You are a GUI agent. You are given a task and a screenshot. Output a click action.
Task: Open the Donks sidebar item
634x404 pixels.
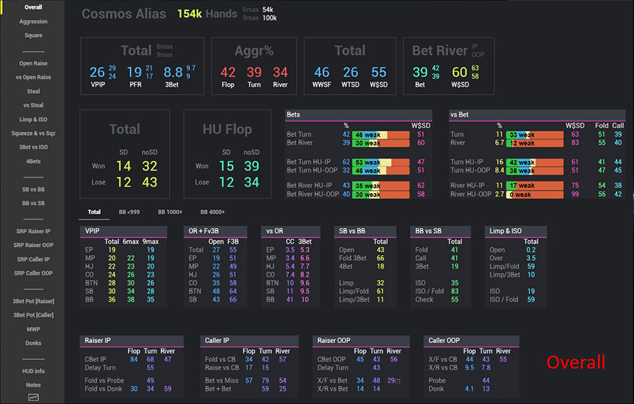tap(33, 342)
